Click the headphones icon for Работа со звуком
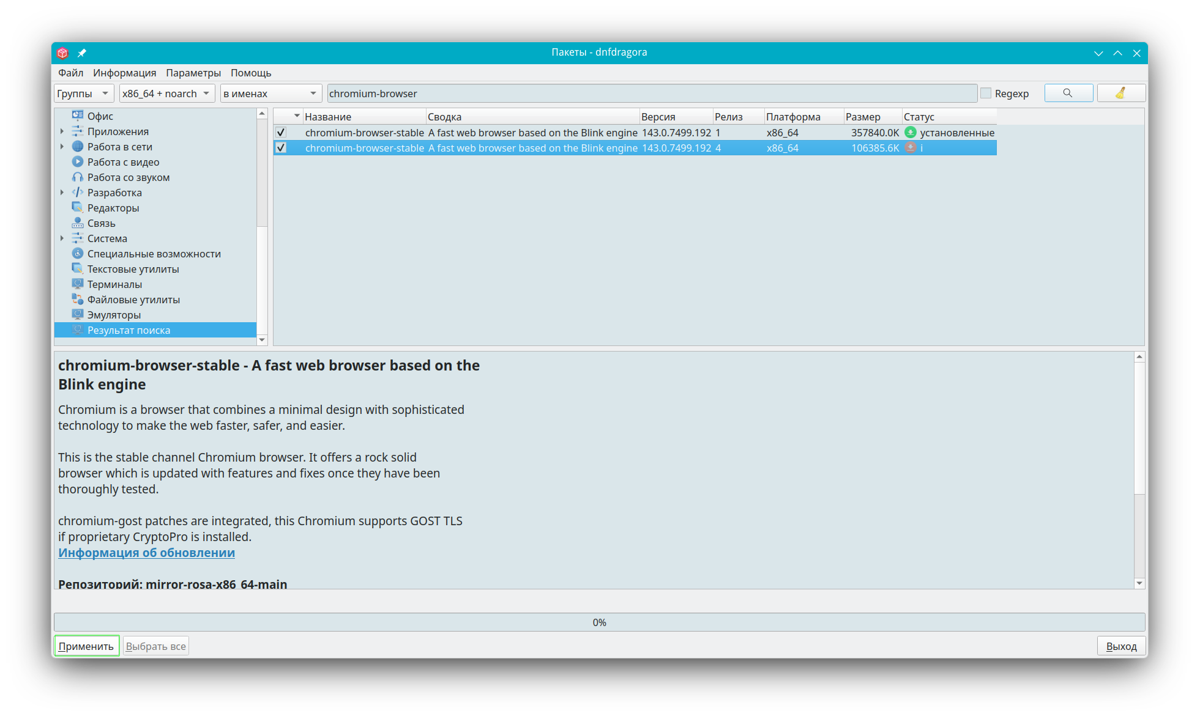Image resolution: width=1200 pixels, height=719 pixels. point(78,177)
